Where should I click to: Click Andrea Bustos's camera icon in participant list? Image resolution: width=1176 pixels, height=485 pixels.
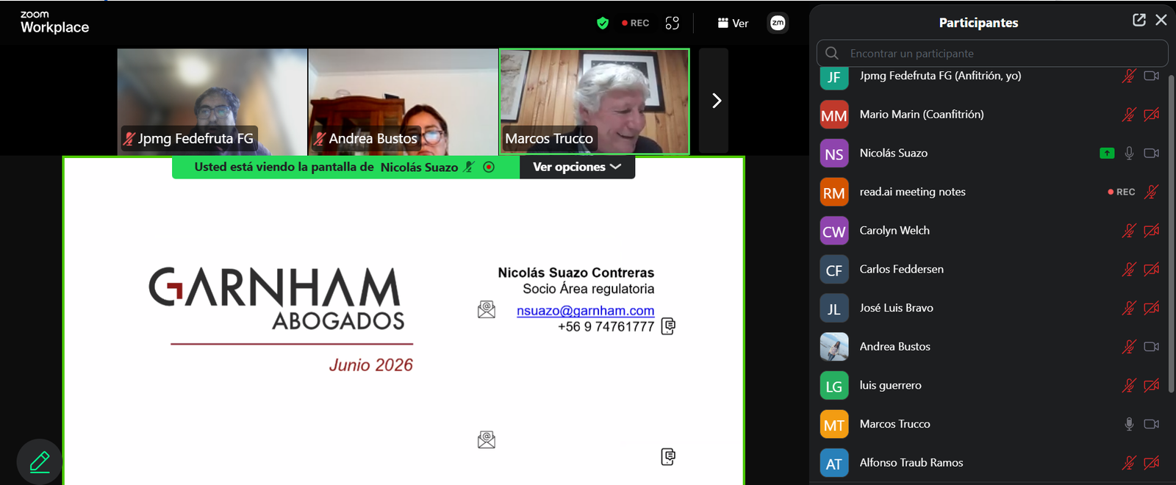pyautogui.click(x=1152, y=347)
